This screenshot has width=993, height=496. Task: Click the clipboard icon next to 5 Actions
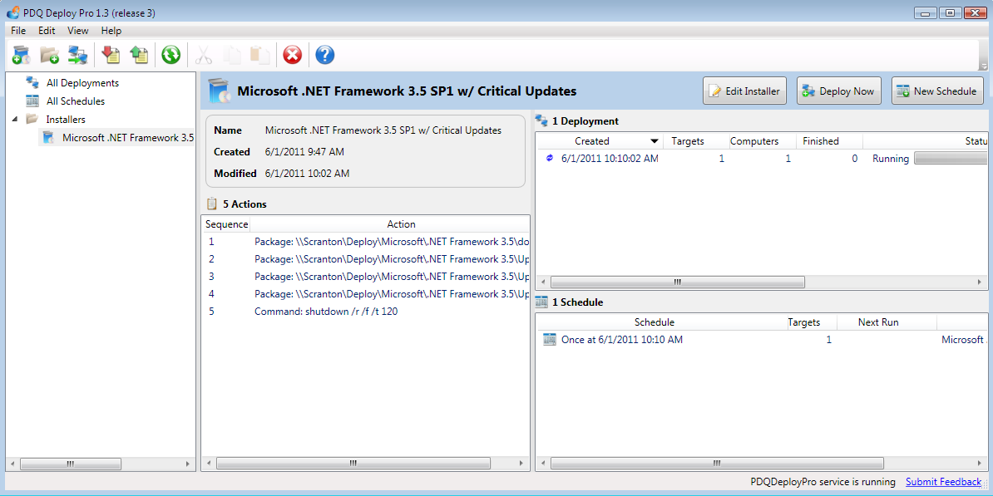tap(212, 204)
